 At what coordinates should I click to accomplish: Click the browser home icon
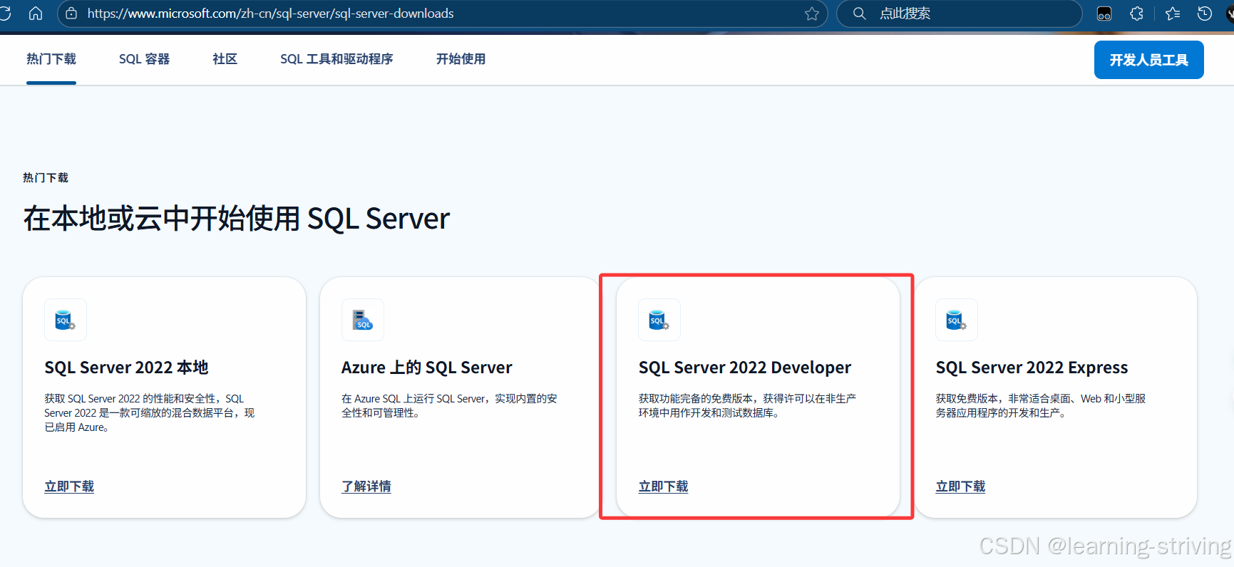point(36,14)
